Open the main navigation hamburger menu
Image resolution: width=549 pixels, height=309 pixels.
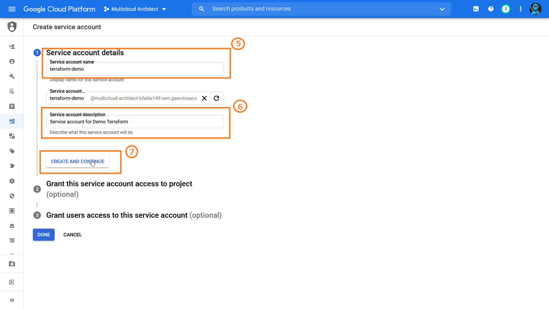tap(12, 9)
